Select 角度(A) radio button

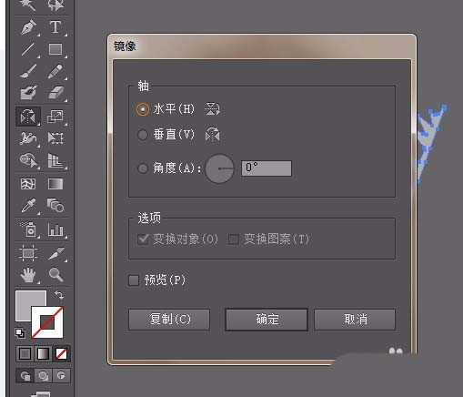pos(143,168)
